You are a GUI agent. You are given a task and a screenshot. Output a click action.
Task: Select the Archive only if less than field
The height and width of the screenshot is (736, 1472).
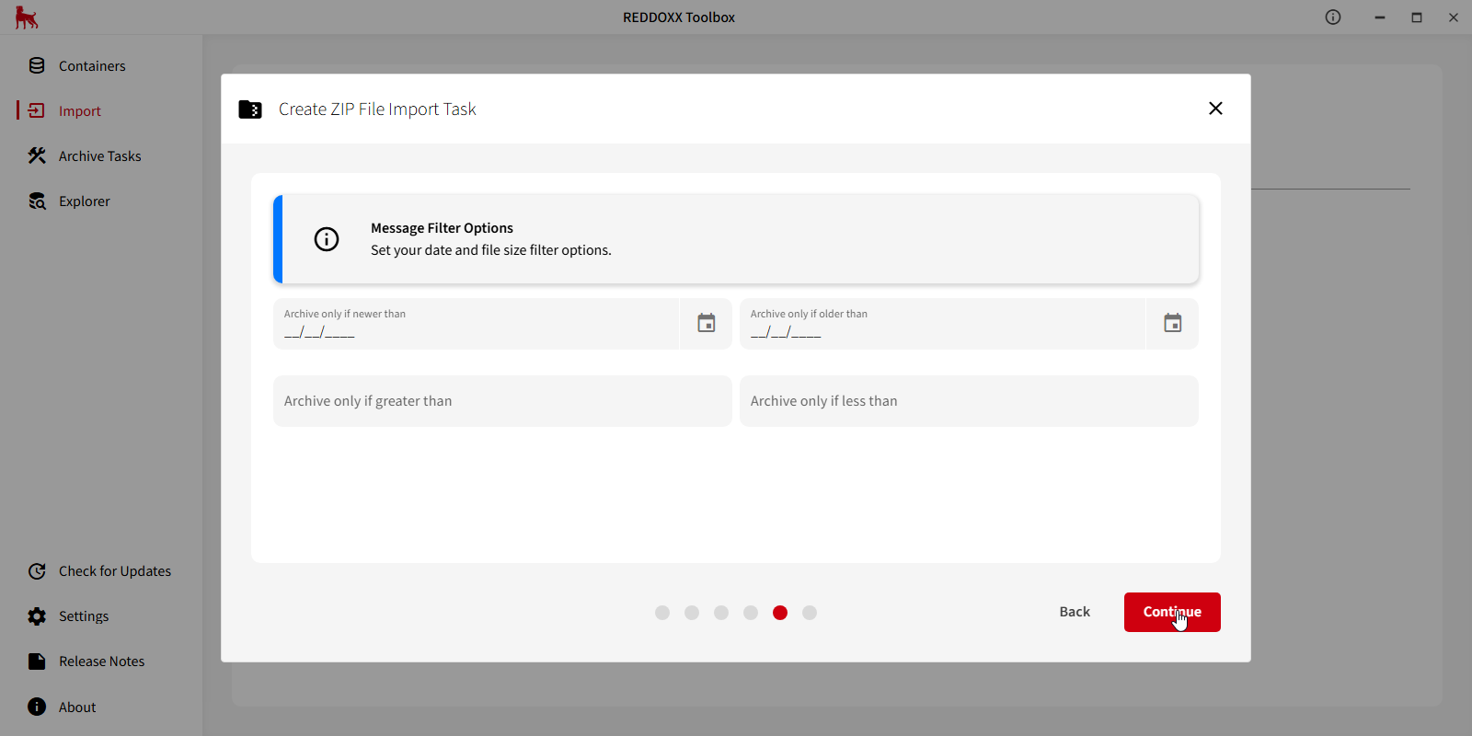[969, 401]
